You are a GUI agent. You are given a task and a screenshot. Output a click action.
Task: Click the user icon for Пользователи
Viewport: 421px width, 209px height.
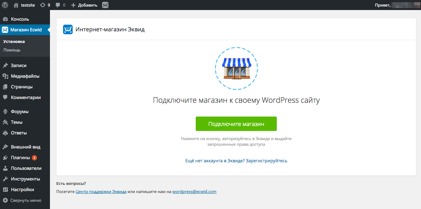pos(5,168)
